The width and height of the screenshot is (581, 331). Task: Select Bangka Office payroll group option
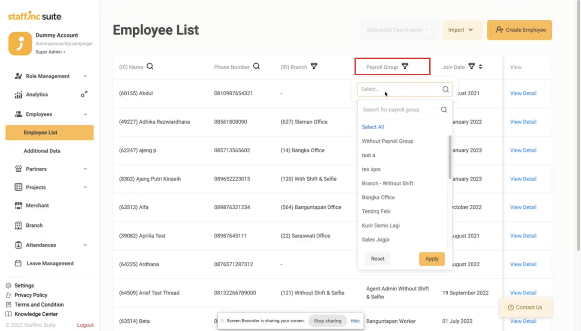coord(378,197)
